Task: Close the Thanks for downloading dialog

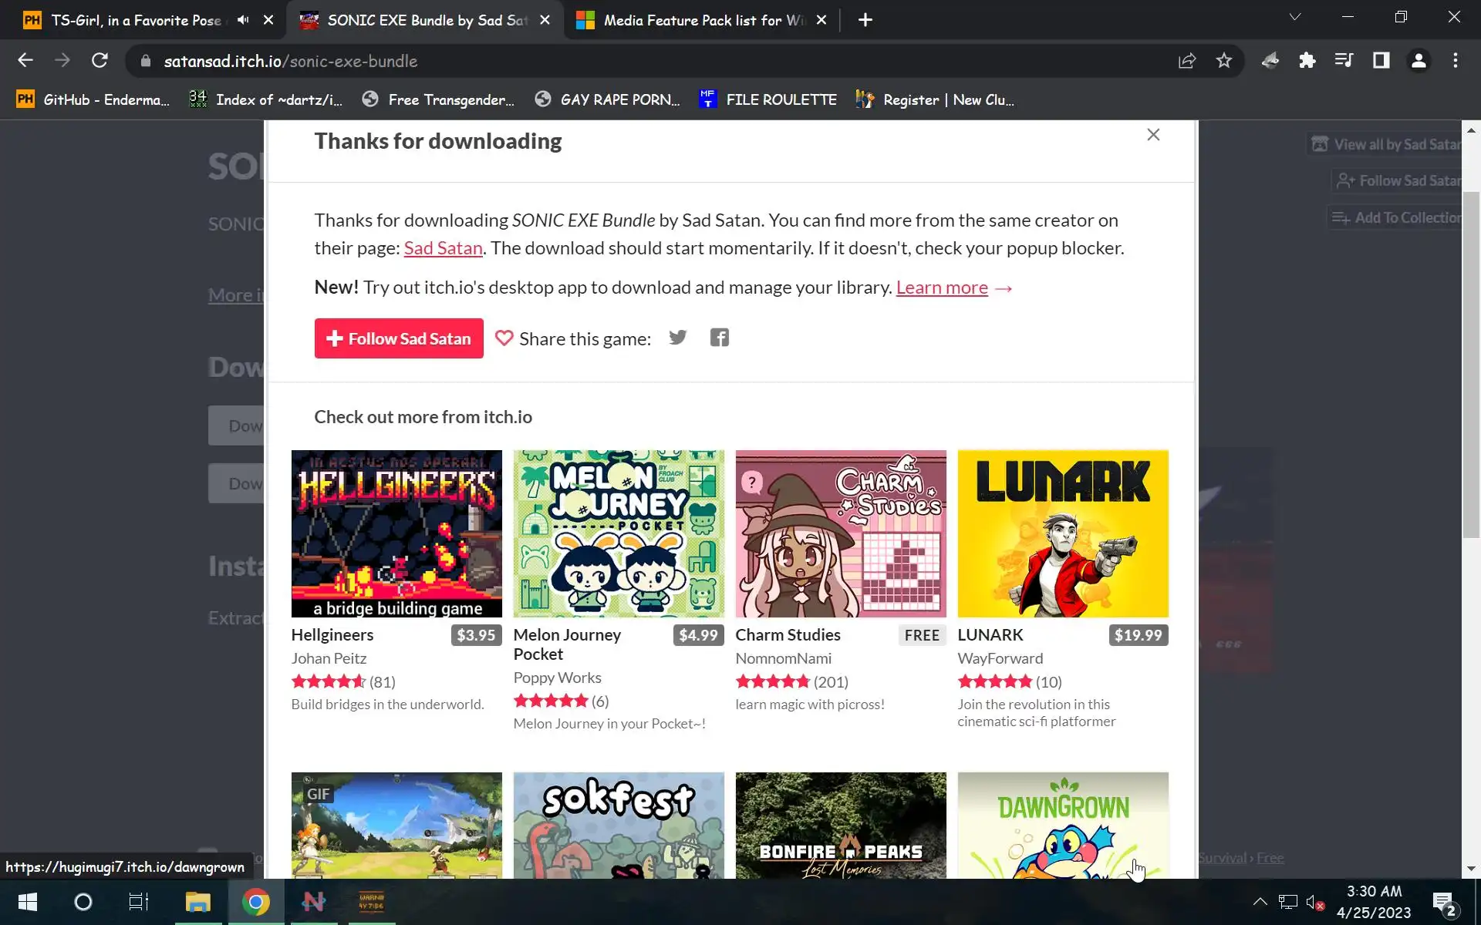Action: [1153, 135]
